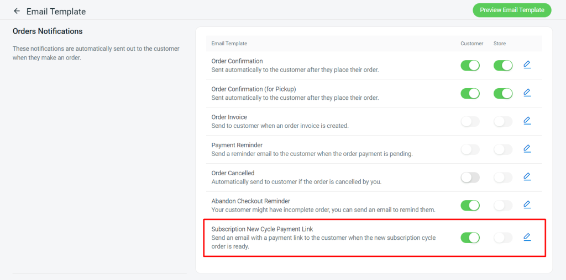Image resolution: width=566 pixels, height=280 pixels.
Task: Disable Customer toggle for Abandon Checkout Reminder
Action: [x=470, y=206]
